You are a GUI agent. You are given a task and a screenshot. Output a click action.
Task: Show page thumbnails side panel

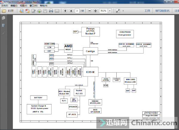pos(4,18)
